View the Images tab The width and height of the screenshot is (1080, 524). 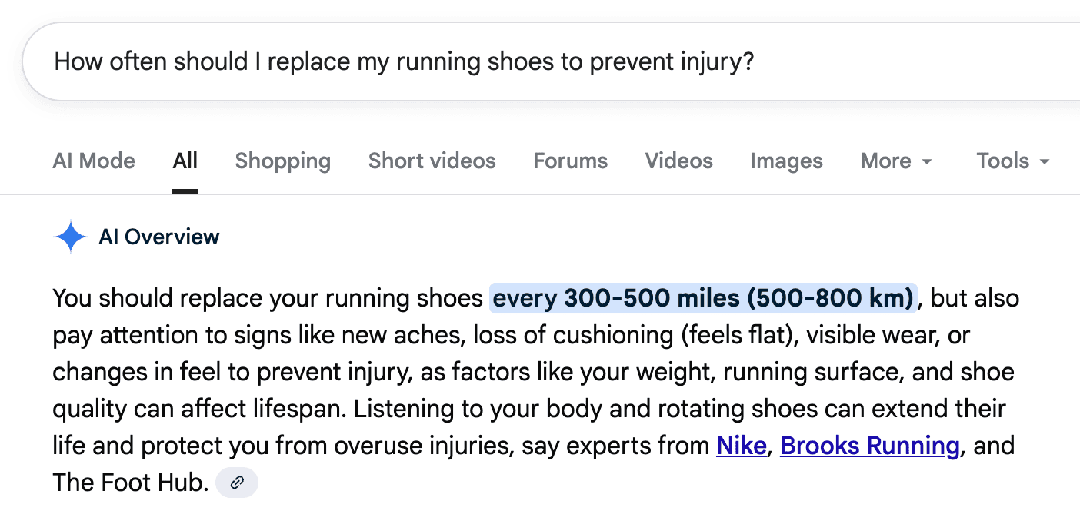coord(786,161)
